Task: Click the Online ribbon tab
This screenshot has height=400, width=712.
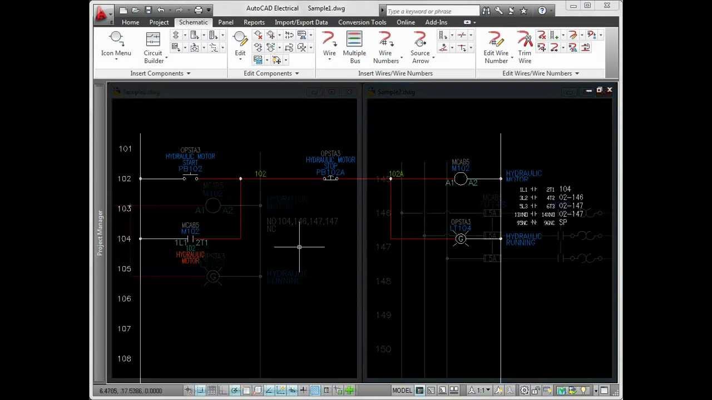Action: [x=406, y=22]
